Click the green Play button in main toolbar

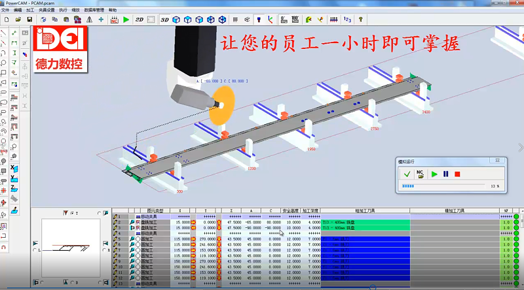tap(126, 20)
